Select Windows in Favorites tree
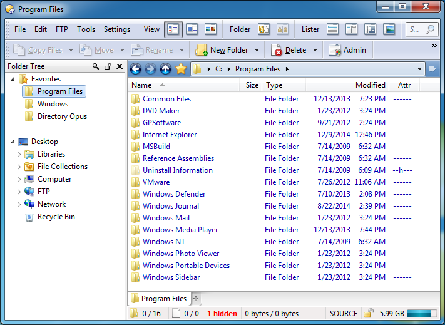 click(53, 104)
